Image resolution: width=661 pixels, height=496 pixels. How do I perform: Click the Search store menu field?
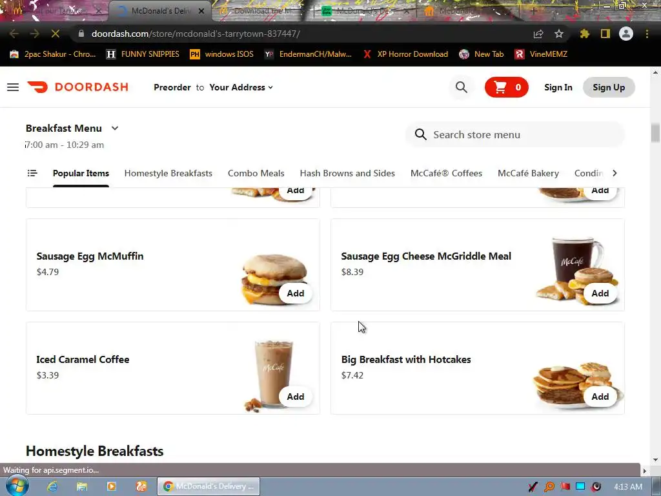tap(515, 134)
